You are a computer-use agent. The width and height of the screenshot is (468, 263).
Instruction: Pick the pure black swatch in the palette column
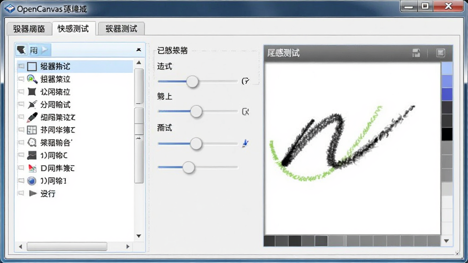coord(447,134)
